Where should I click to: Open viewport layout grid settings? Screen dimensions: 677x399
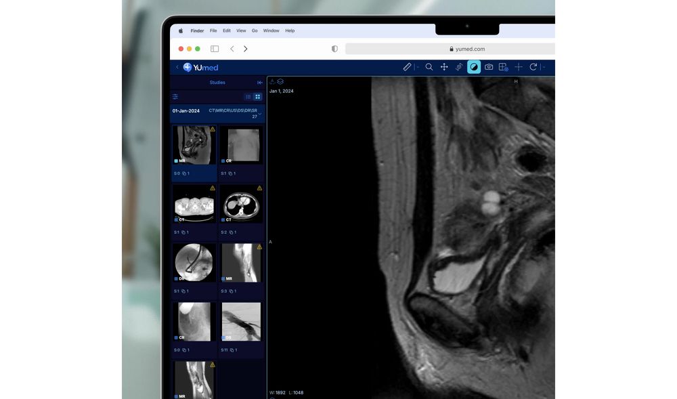pos(503,67)
